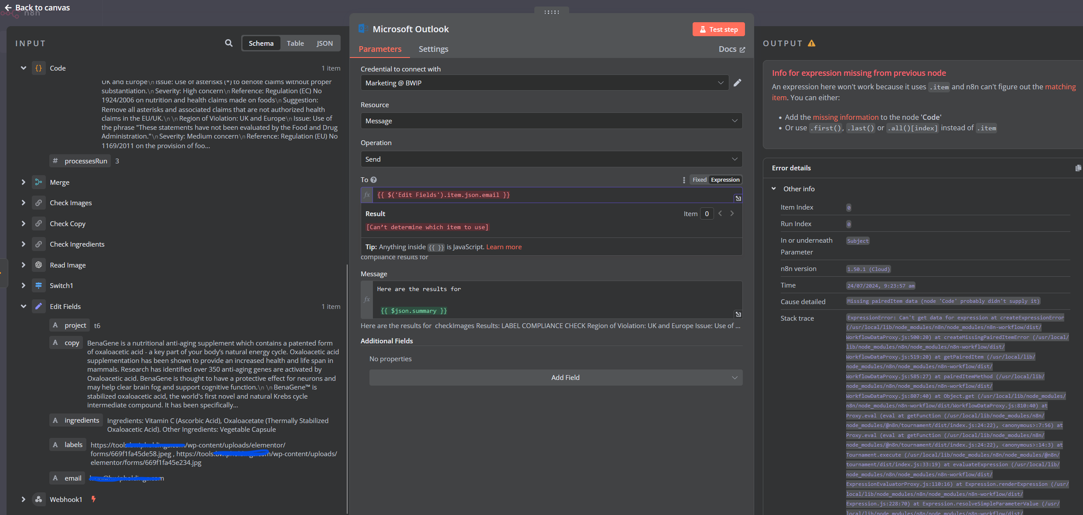Select Table input view
The width and height of the screenshot is (1083, 515).
coord(295,43)
